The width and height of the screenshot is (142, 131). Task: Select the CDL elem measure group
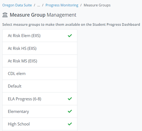(x=40, y=73)
